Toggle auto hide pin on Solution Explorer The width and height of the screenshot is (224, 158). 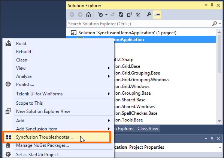212,5
